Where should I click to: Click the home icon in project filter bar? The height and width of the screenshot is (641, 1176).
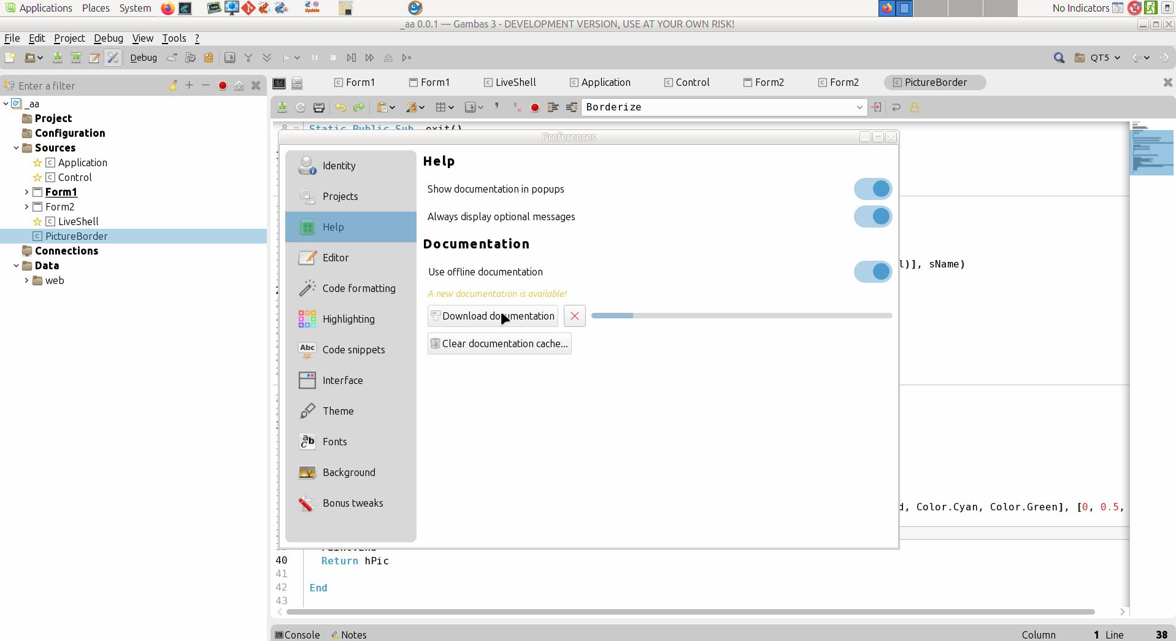click(x=239, y=86)
